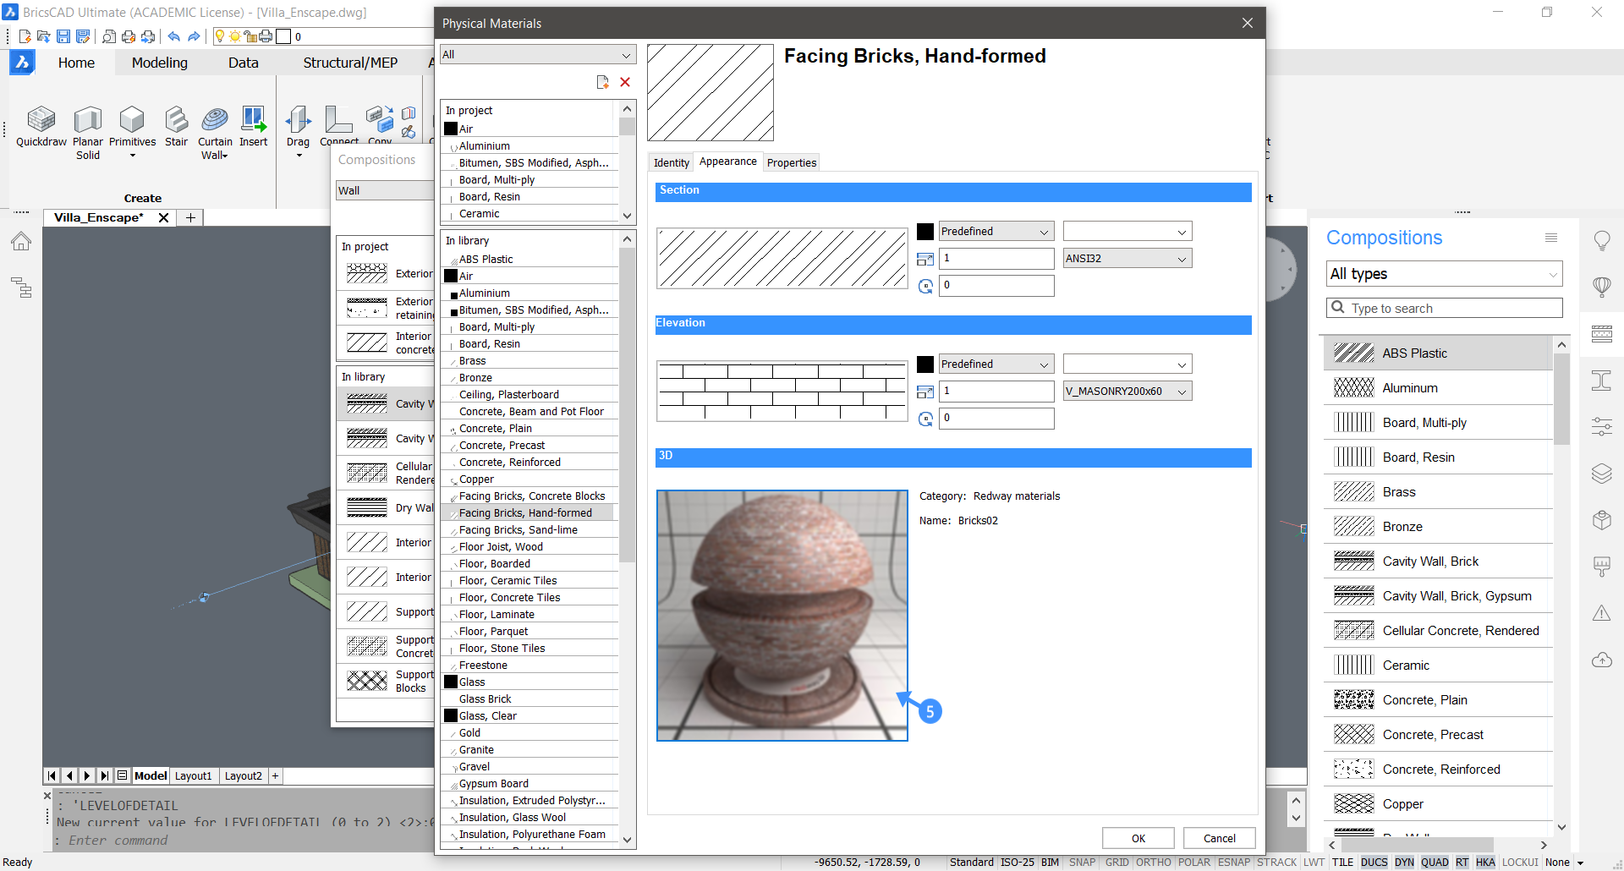Open the Insert tool
1624x871 pixels.
point(253,123)
